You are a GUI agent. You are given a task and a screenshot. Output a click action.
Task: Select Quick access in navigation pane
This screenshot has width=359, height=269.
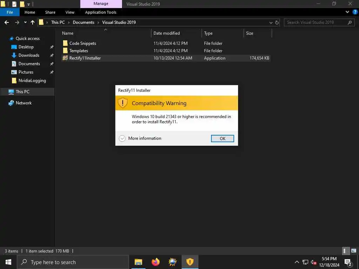27,39
